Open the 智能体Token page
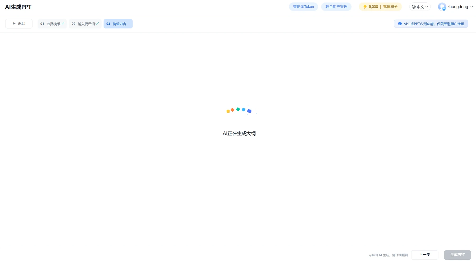This screenshot has height=261, width=476. coord(303,7)
